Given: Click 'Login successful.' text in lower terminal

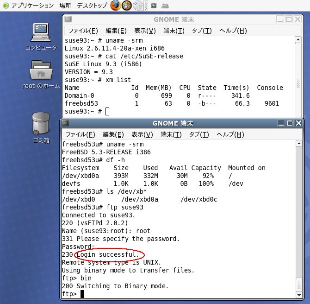Looking at the screenshot, I should [x=108, y=254].
